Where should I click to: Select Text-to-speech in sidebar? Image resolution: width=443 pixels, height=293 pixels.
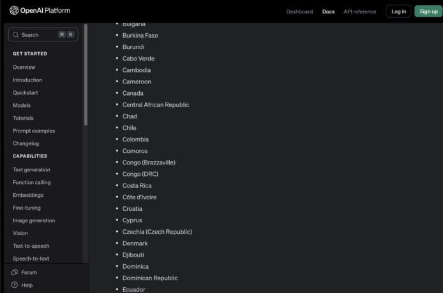pos(31,247)
